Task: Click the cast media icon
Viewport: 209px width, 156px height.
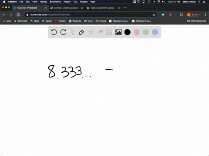Action: pos(182,15)
